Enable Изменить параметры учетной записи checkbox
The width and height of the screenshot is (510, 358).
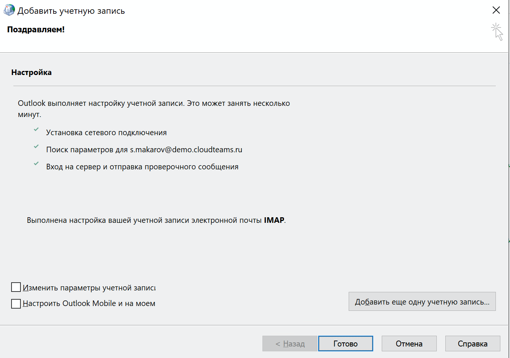coord(16,287)
